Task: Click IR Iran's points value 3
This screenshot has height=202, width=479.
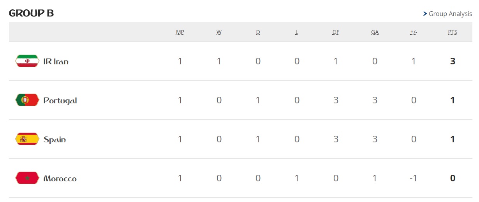Action: tap(453, 61)
